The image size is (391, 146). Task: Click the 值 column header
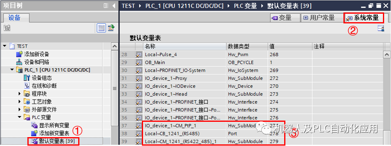pos(290,47)
